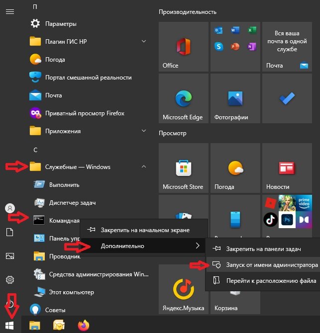Viewport: 320px width, 333px height.
Task: Open the Погода tile
Action: tap(235, 168)
